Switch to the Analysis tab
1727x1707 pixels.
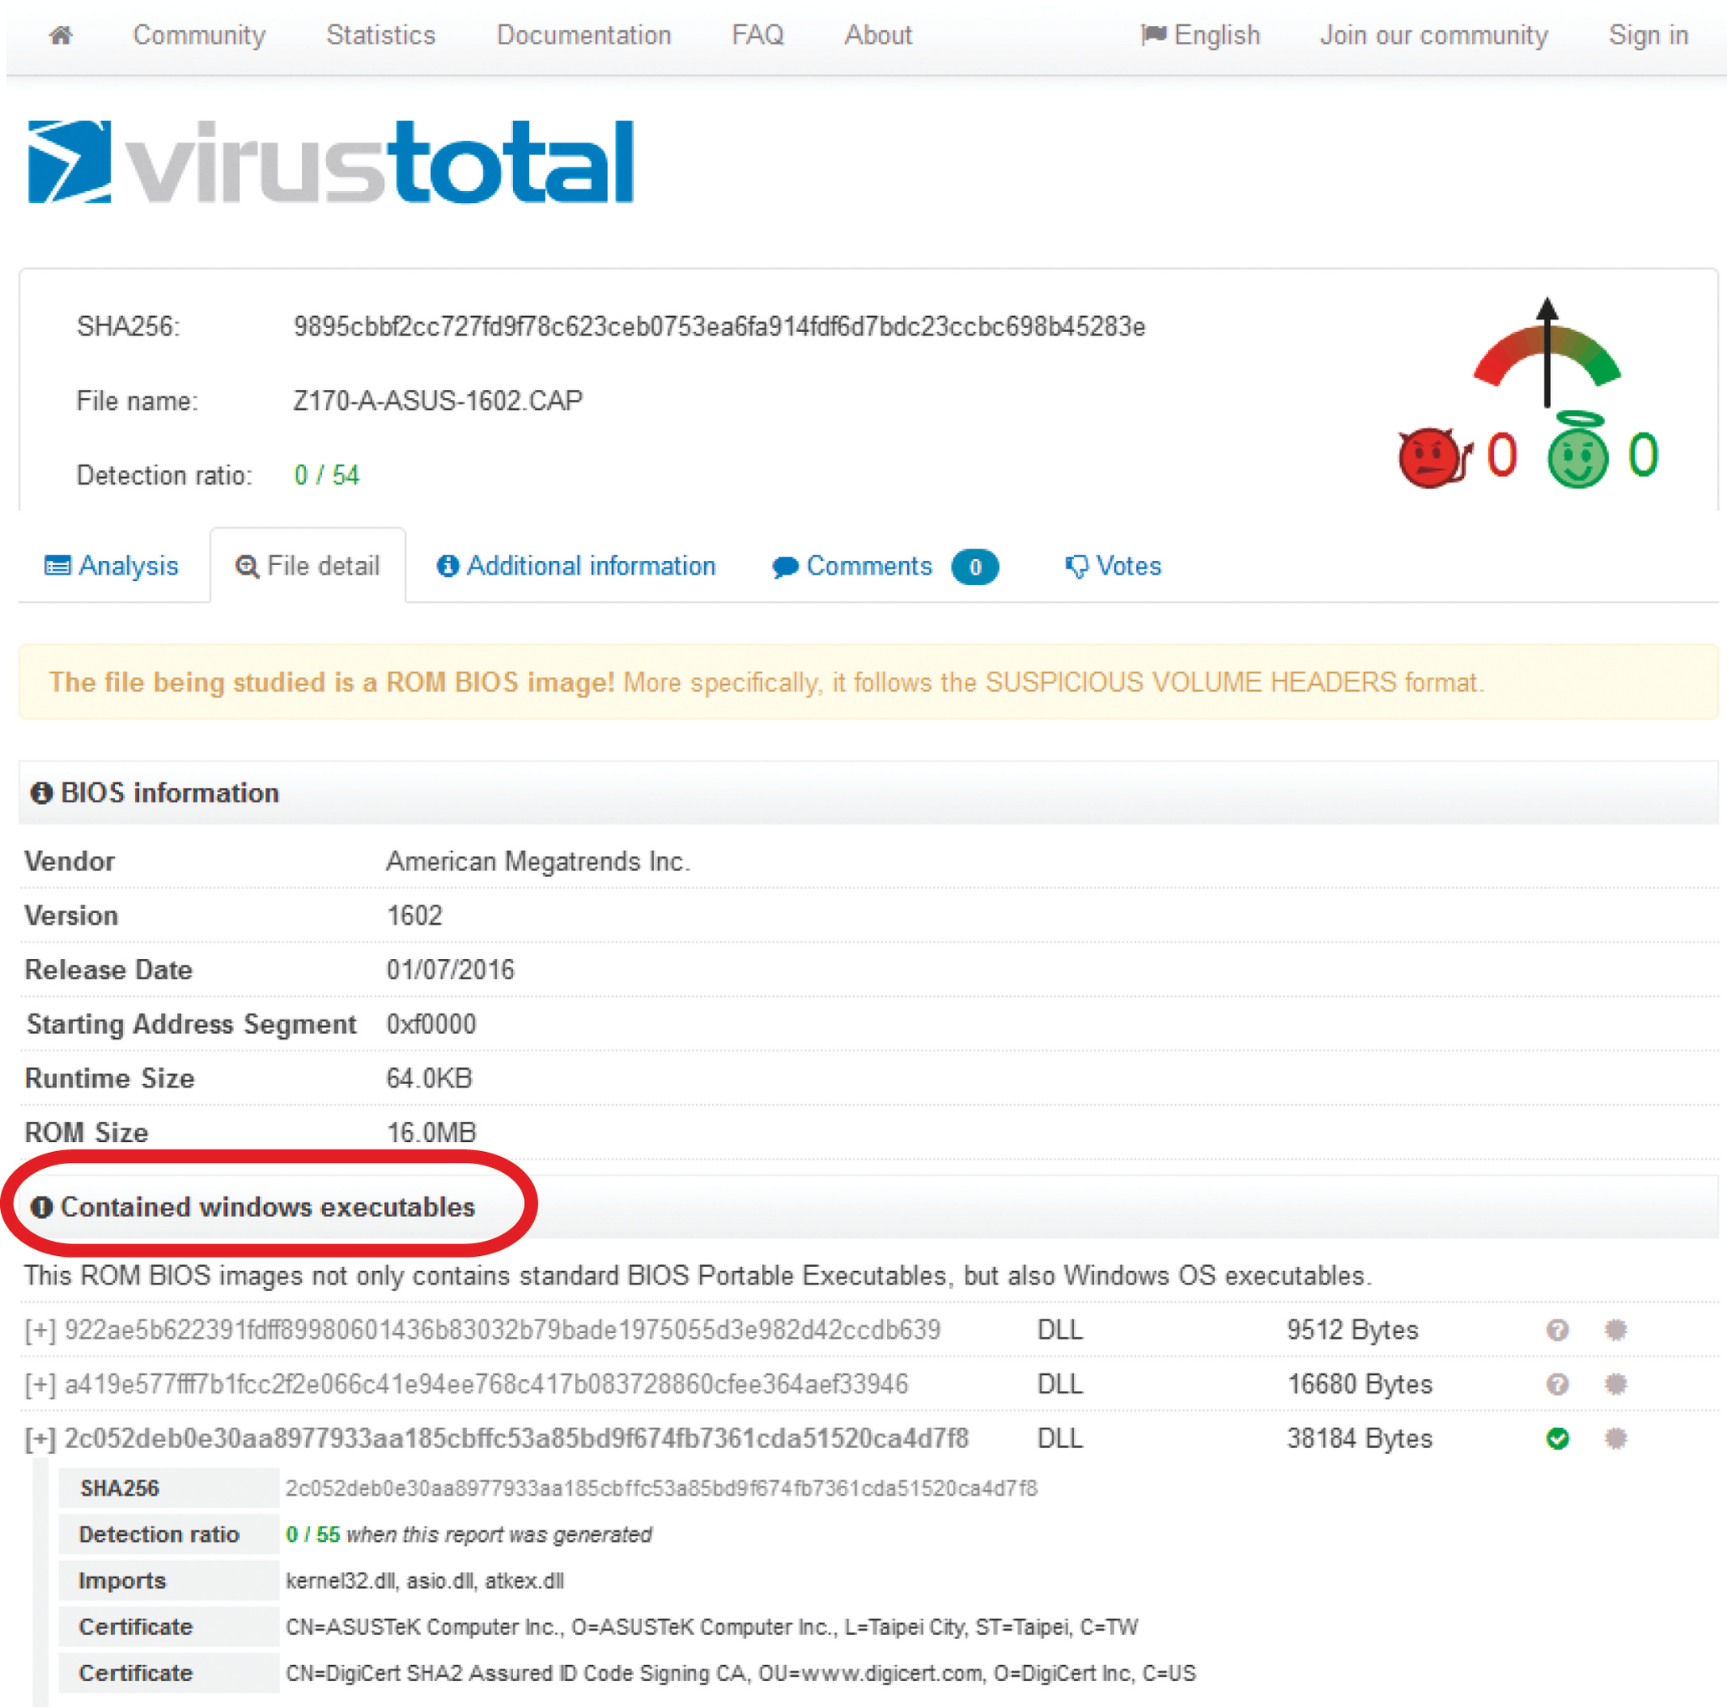coord(112,566)
